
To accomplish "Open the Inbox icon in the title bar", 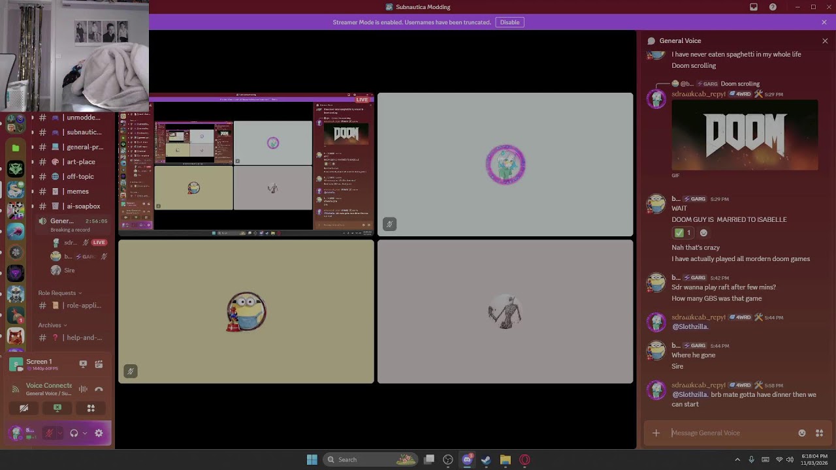I will click(x=754, y=7).
